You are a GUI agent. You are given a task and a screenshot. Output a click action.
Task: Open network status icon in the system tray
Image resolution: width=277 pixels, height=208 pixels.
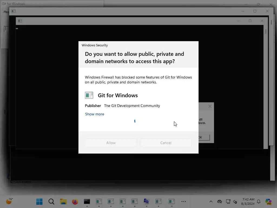228,201
